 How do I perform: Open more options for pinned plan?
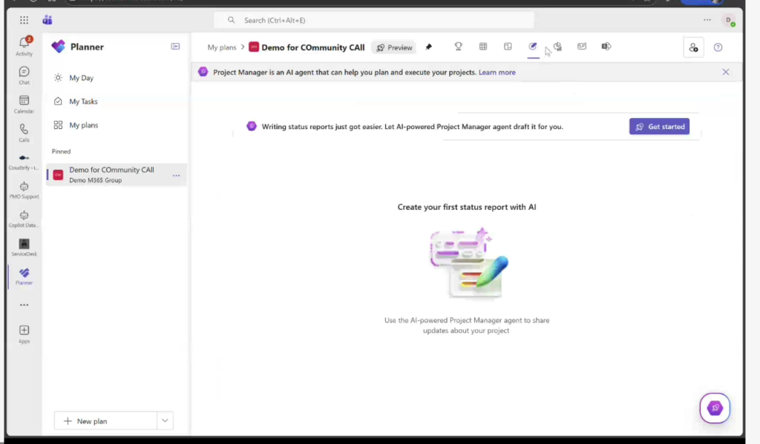(x=176, y=175)
